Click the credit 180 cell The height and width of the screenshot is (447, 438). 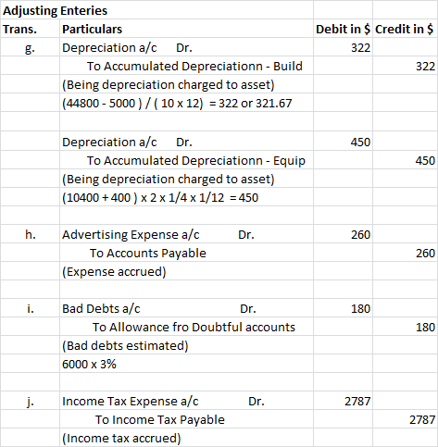(406, 327)
